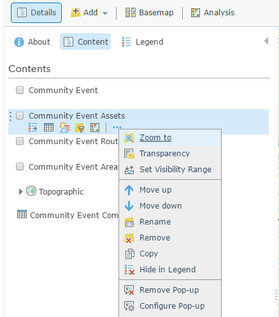The height and width of the screenshot is (317, 279).
Task: Open the Filter icon for Community Event Assets
Action: (80, 128)
